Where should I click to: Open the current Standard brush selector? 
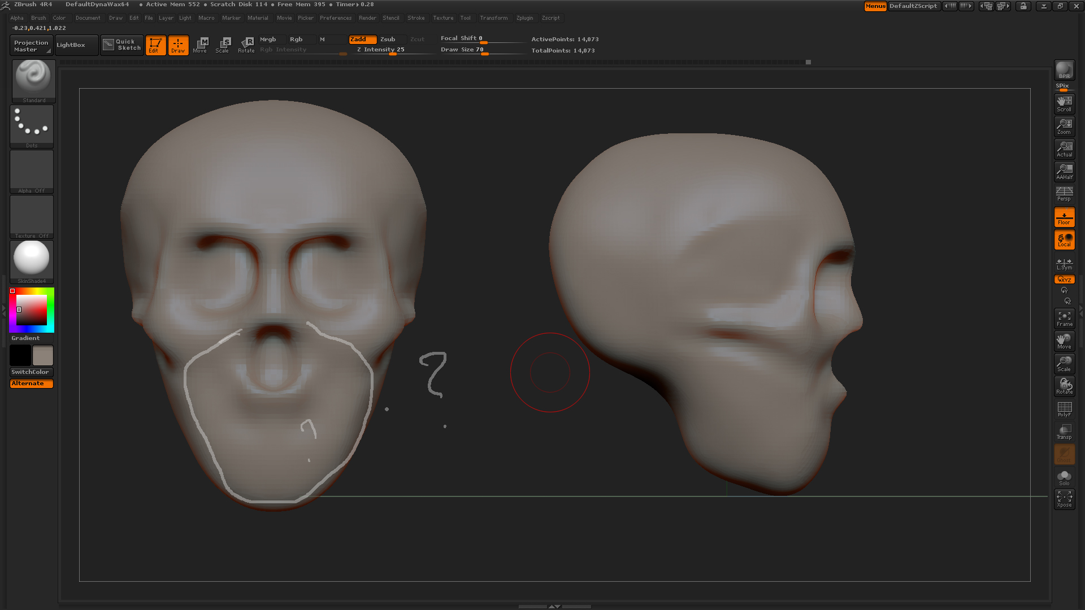click(32, 79)
